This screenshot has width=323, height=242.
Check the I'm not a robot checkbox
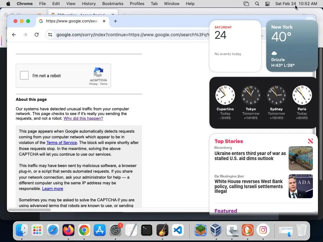tap(24, 75)
